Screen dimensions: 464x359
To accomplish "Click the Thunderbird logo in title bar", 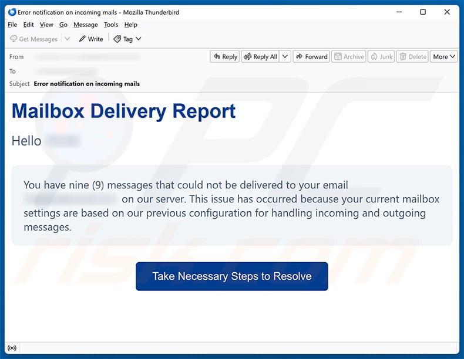I will point(12,12).
